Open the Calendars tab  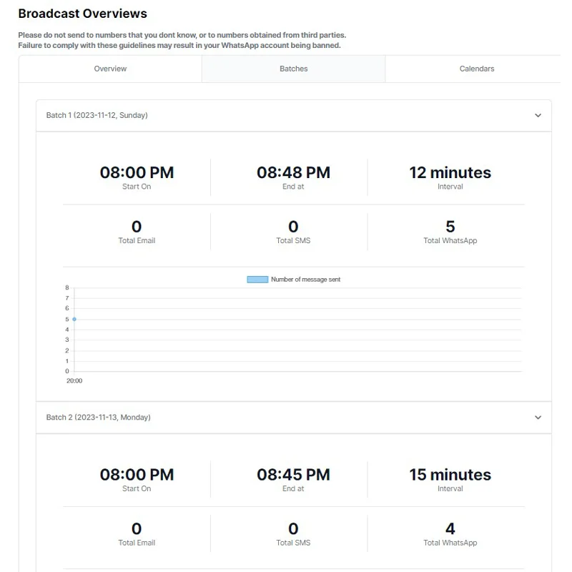(x=476, y=69)
